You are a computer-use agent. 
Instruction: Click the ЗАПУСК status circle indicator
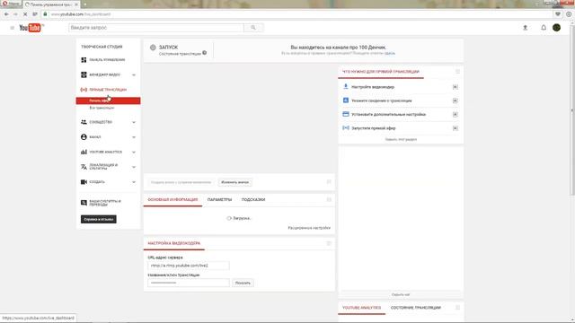pyautogui.click(x=153, y=48)
